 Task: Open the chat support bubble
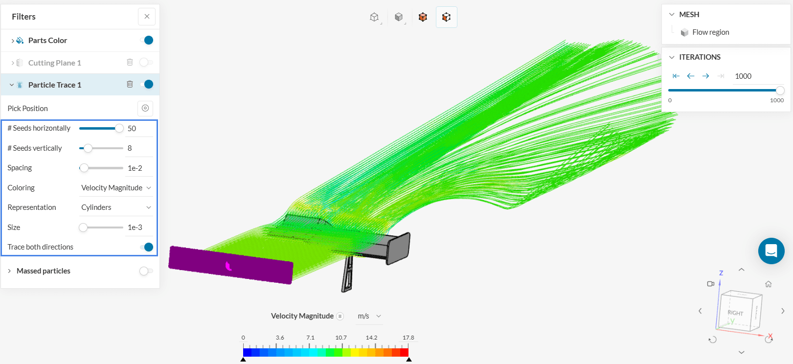tap(771, 251)
